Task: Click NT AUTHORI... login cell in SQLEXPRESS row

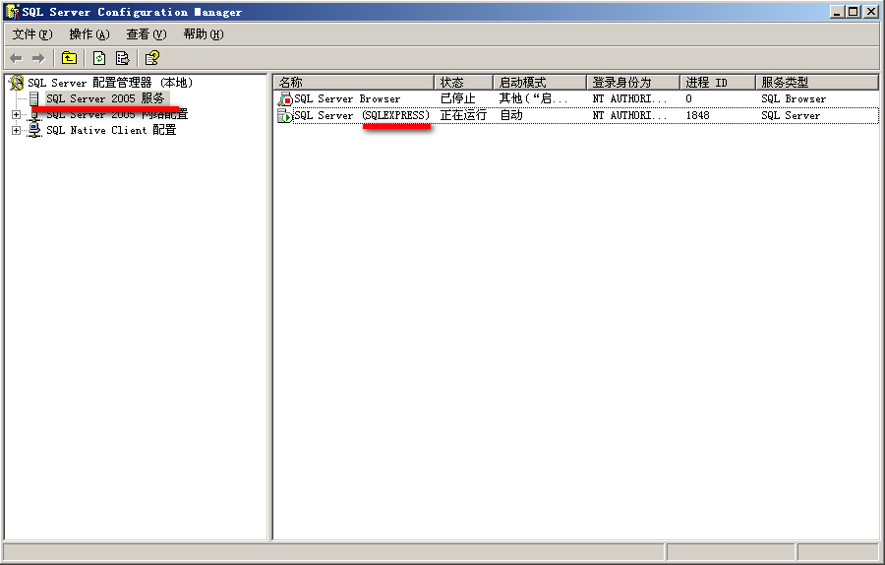Action: click(630, 115)
